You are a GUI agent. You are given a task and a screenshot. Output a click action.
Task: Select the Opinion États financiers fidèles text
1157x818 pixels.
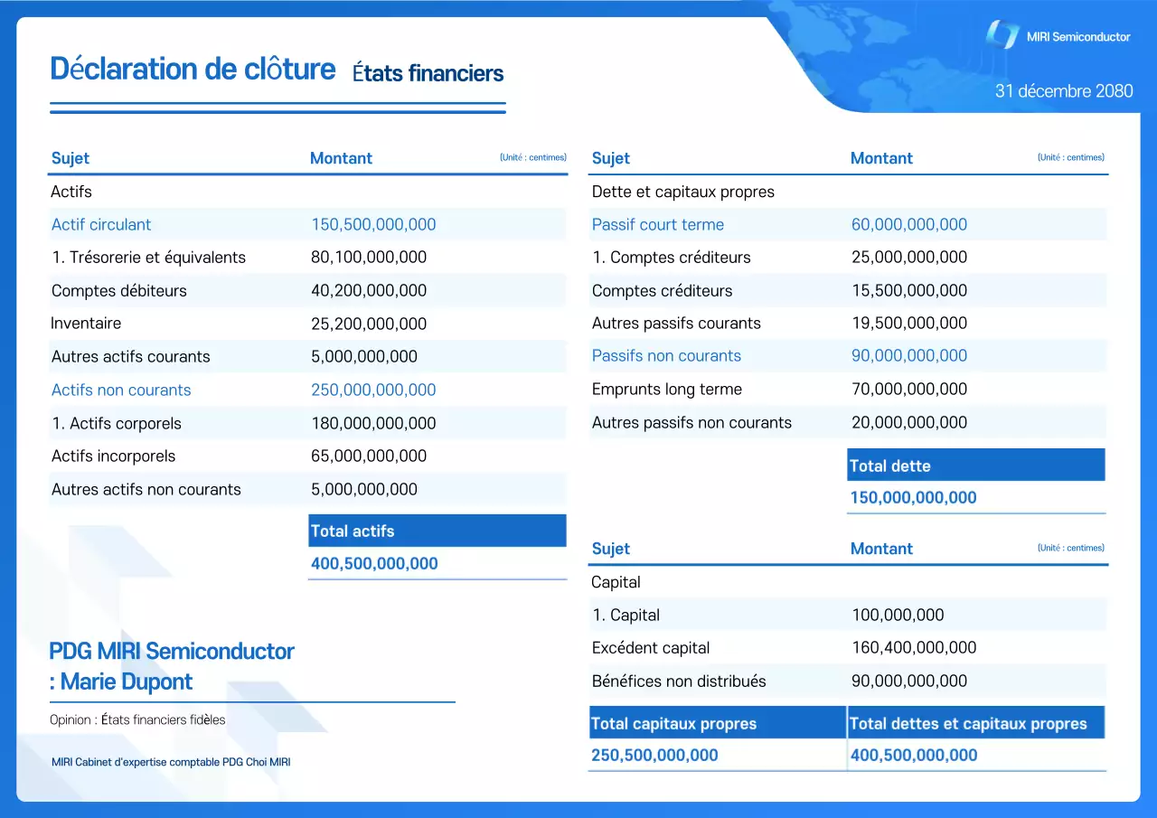pyautogui.click(x=136, y=719)
